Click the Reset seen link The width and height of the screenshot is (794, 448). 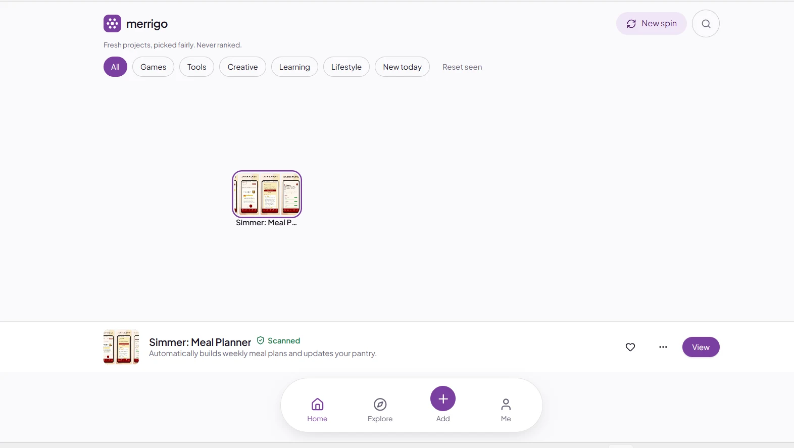point(462,67)
